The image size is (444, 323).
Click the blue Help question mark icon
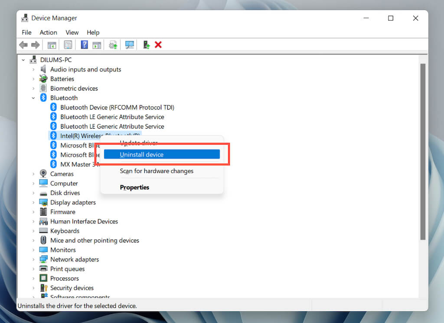(x=85, y=45)
